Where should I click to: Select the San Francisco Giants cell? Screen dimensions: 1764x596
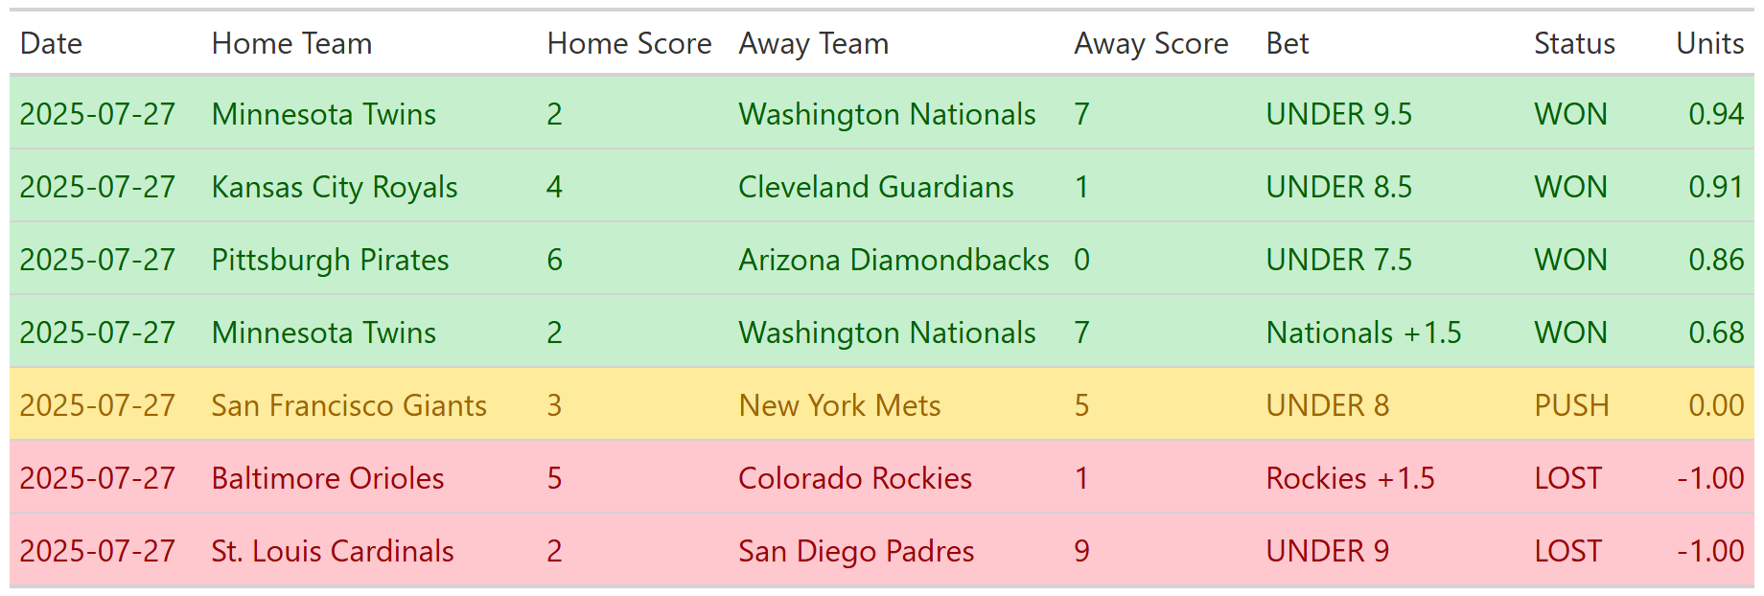coord(349,405)
